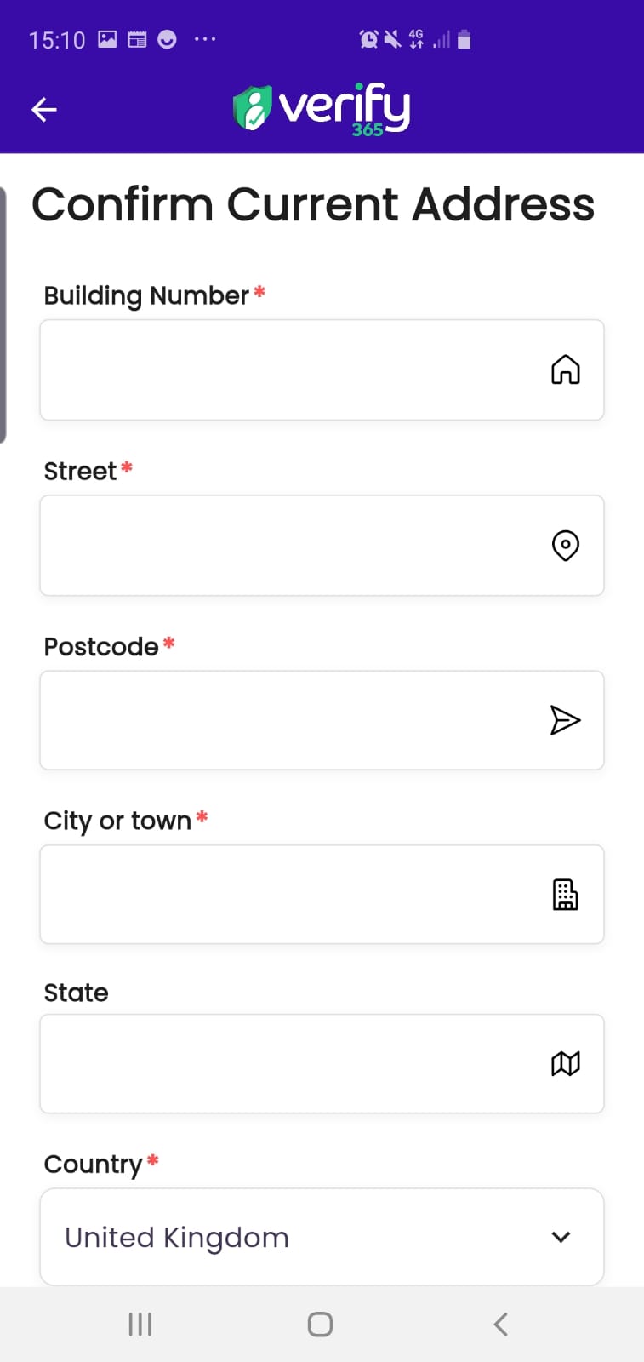Focus the City or town input

pos(289,895)
